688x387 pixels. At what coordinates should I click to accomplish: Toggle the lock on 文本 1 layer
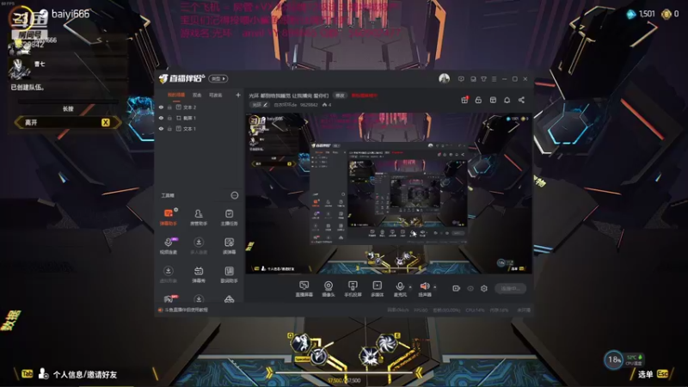point(169,128)
